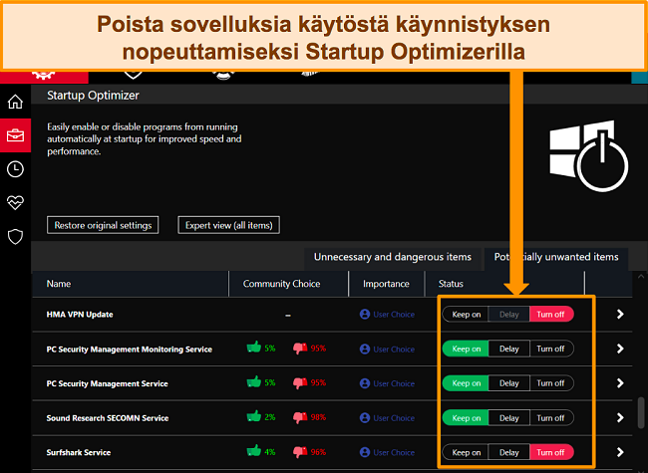Click the thumbs-down icon for Surfshark Service

pos(300,452)
